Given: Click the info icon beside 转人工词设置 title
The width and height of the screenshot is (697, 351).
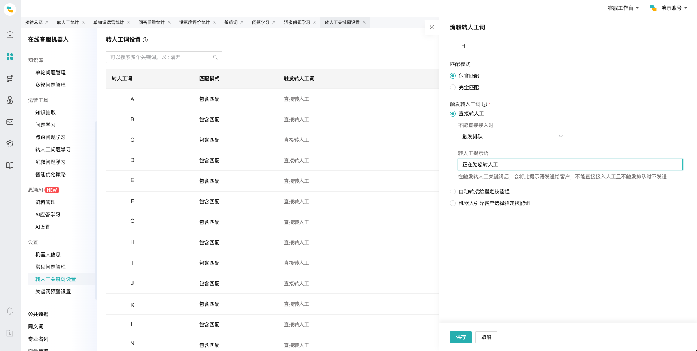Looking at the screenshot, I should 145,40.
